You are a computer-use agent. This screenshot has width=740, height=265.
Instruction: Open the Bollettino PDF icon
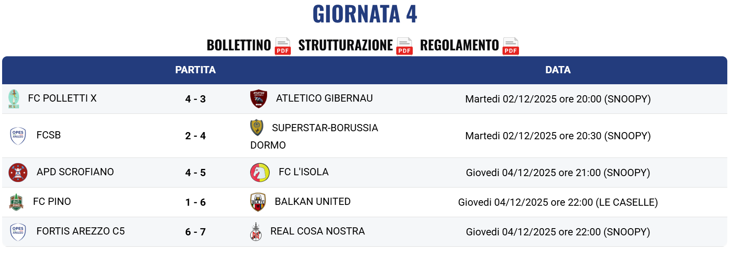[283, 46]
